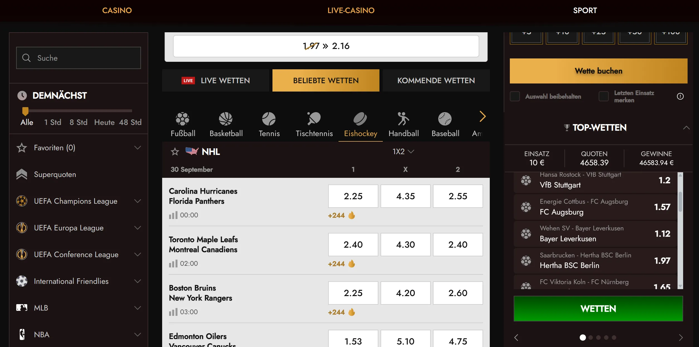Screen dimensions: 699x347
Task: Click the International Friendlies ball icon
Action: coord(22,281)
